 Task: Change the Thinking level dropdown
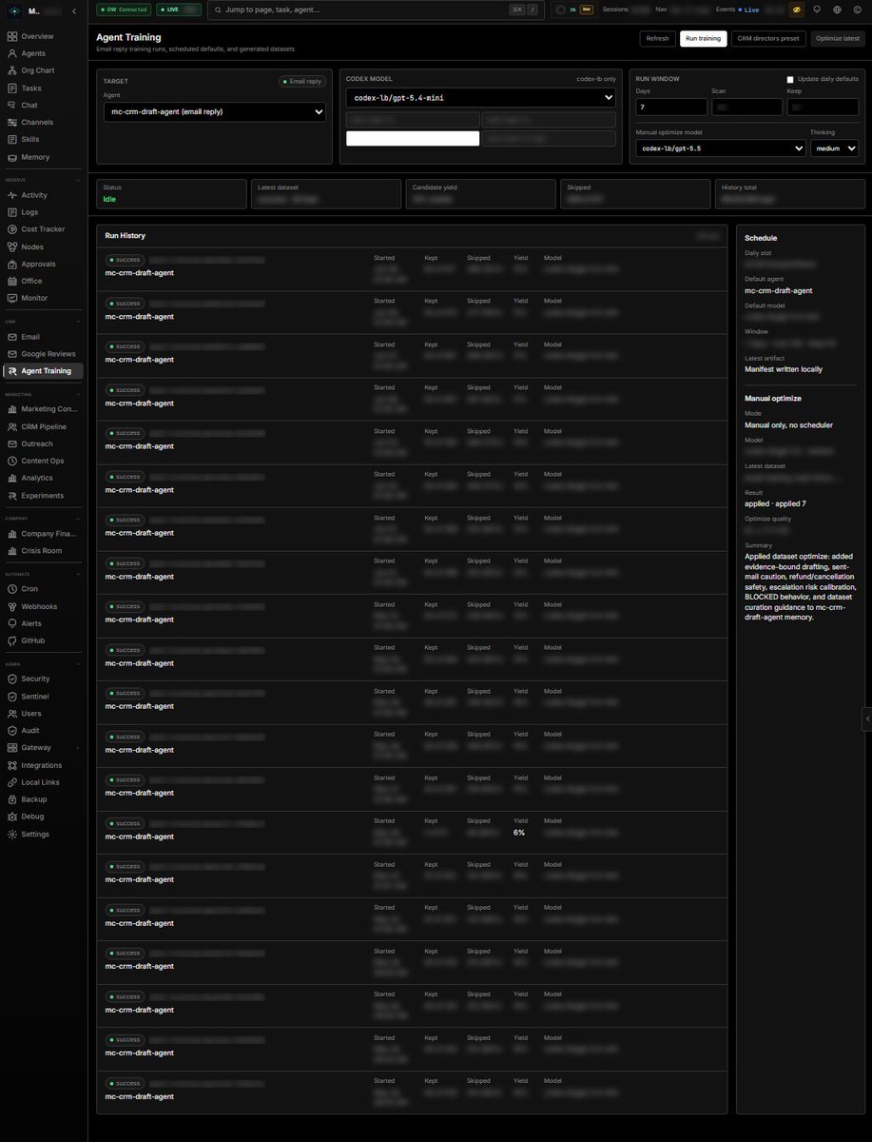834,148
